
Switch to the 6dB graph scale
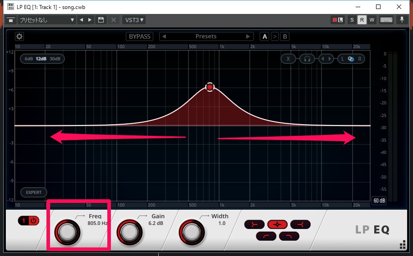click(x=29, y=59)
